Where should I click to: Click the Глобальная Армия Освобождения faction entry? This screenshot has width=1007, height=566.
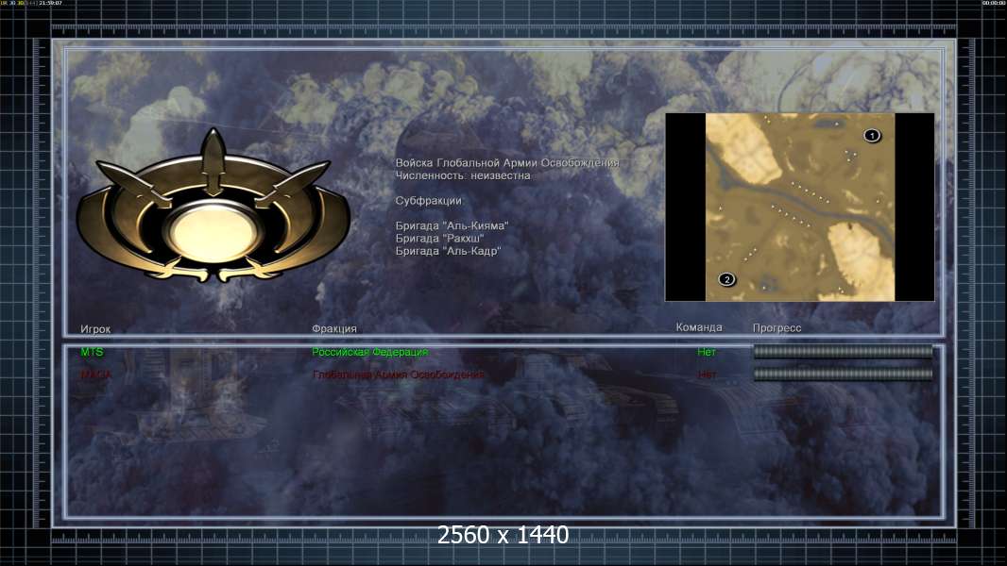tap(399, 375)
